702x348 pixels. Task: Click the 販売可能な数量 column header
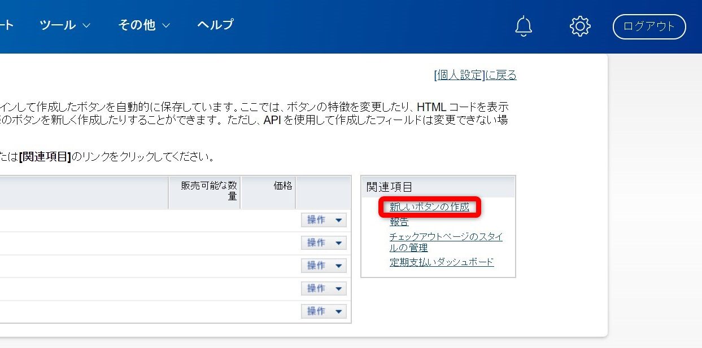[x=208, y=191]
